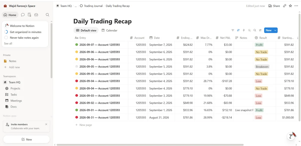Viewport: 301px width, 146px height.
Task: Open private Notes page
Action: [13, 61]
